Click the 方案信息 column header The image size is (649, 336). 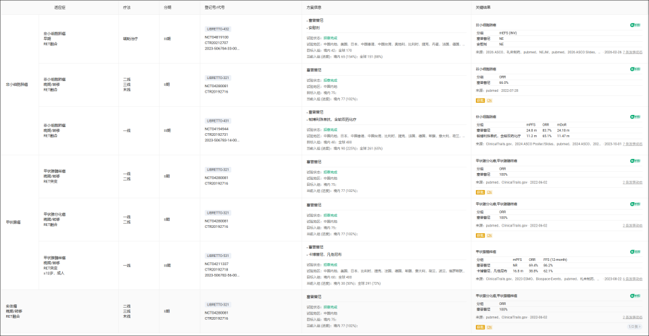(314, 7)
